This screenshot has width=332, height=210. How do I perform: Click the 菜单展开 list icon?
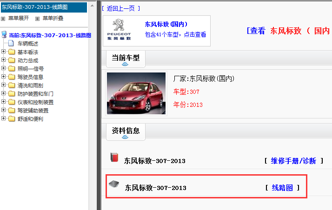(x=3, y=19)
